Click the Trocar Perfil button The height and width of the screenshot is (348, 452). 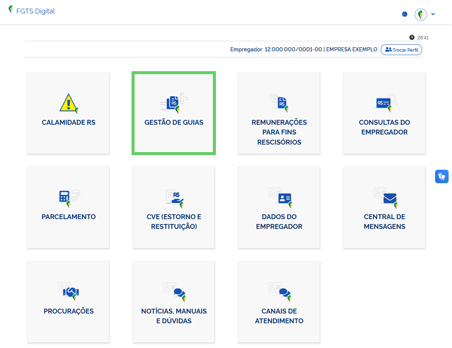401,50
